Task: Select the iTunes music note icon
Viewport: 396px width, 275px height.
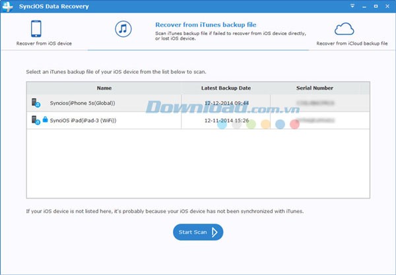Action: pos(123,29)
